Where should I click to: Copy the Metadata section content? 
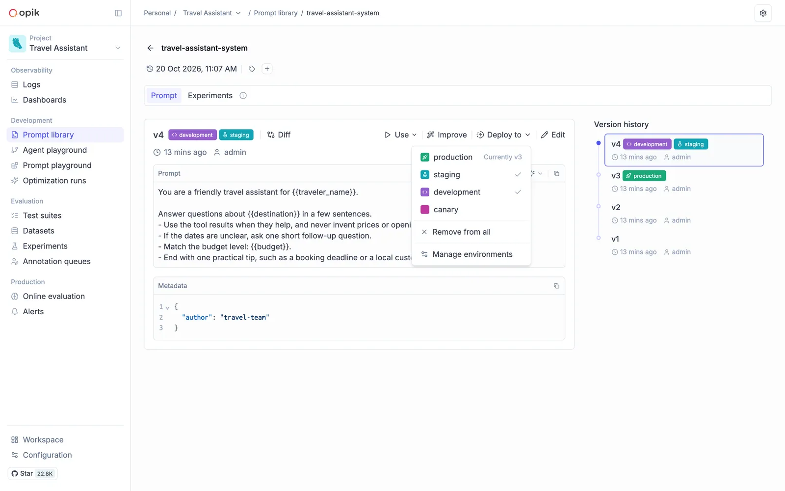click(556, 286)
